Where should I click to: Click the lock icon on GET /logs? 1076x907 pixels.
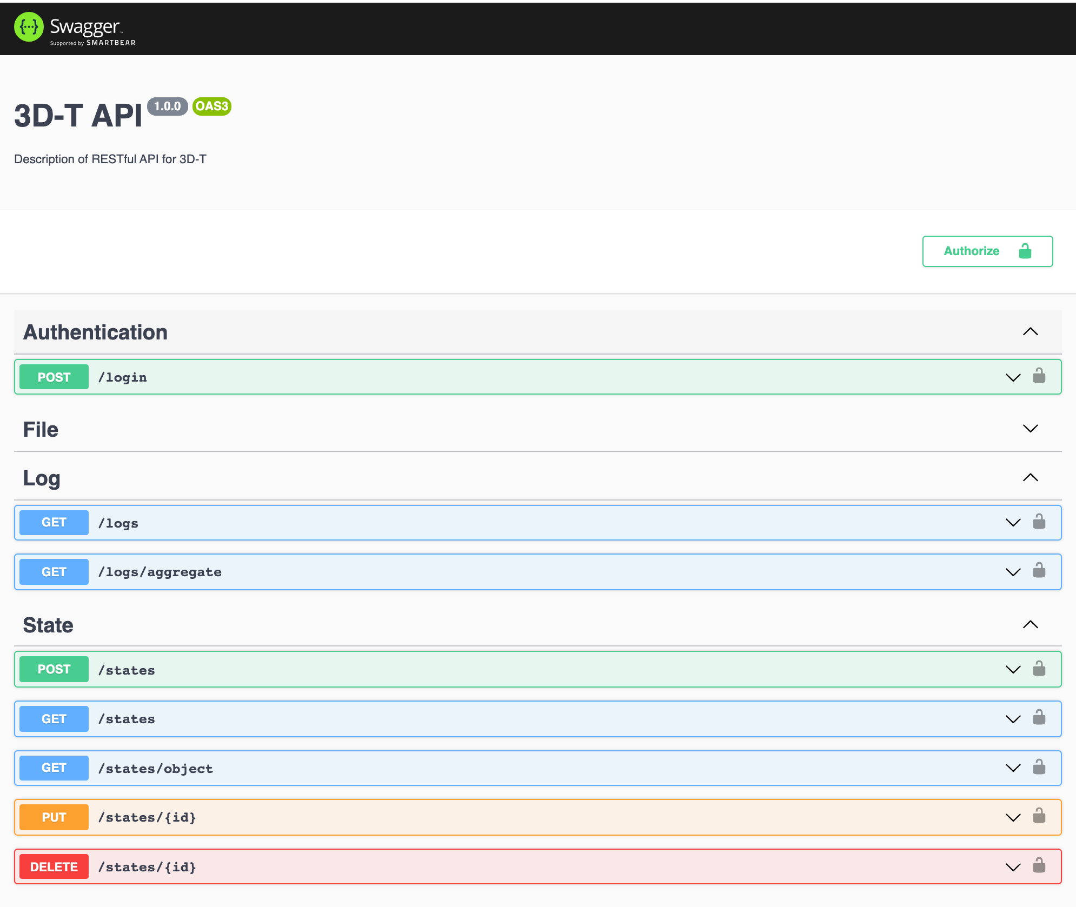pos(1039,522)
